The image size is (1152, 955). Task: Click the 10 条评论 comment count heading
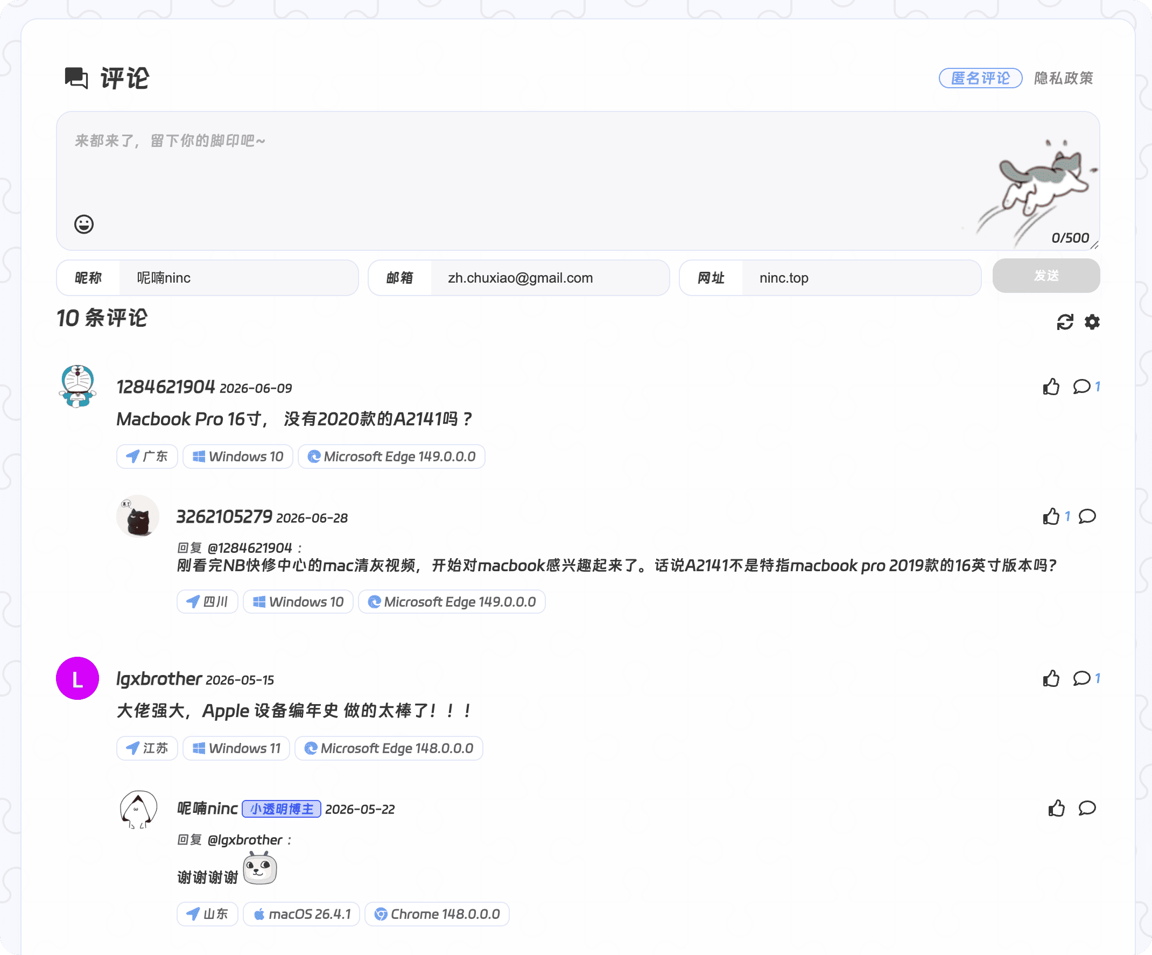click(102, 318)
